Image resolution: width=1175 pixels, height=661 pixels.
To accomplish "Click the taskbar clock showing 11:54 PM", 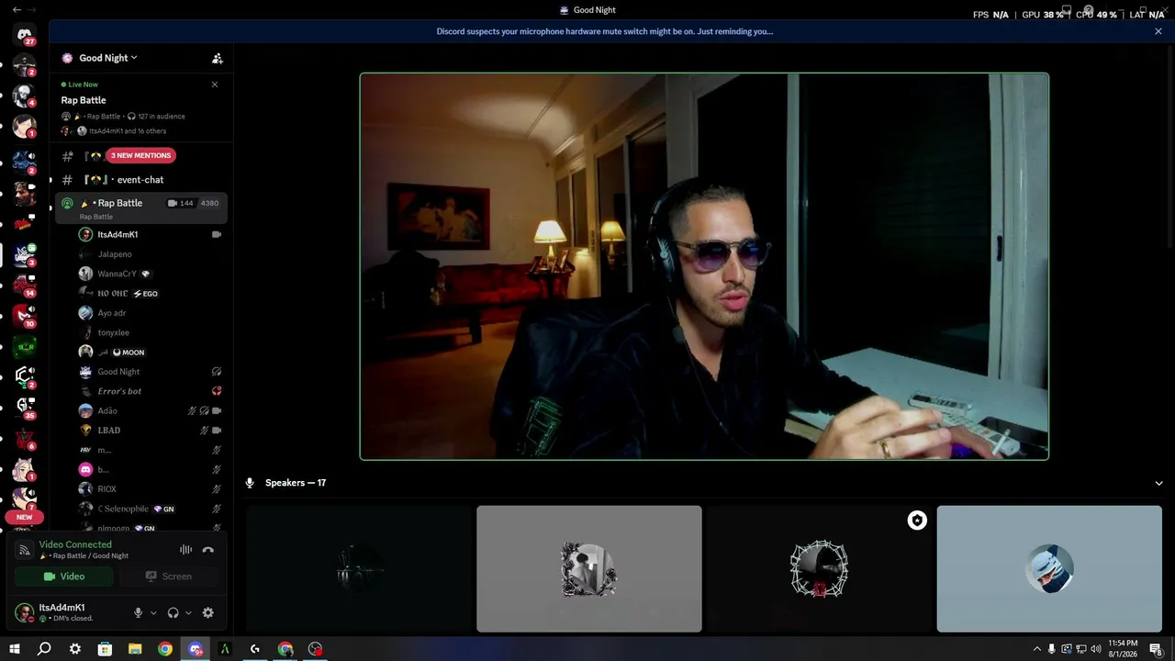I will [1123, 649].
